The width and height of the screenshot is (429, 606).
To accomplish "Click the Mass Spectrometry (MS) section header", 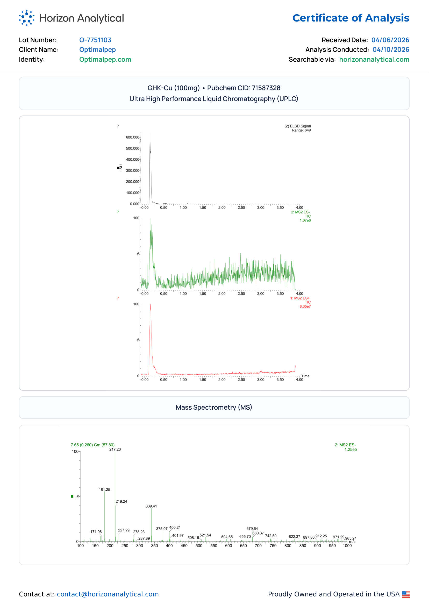I will click(214, 408).
